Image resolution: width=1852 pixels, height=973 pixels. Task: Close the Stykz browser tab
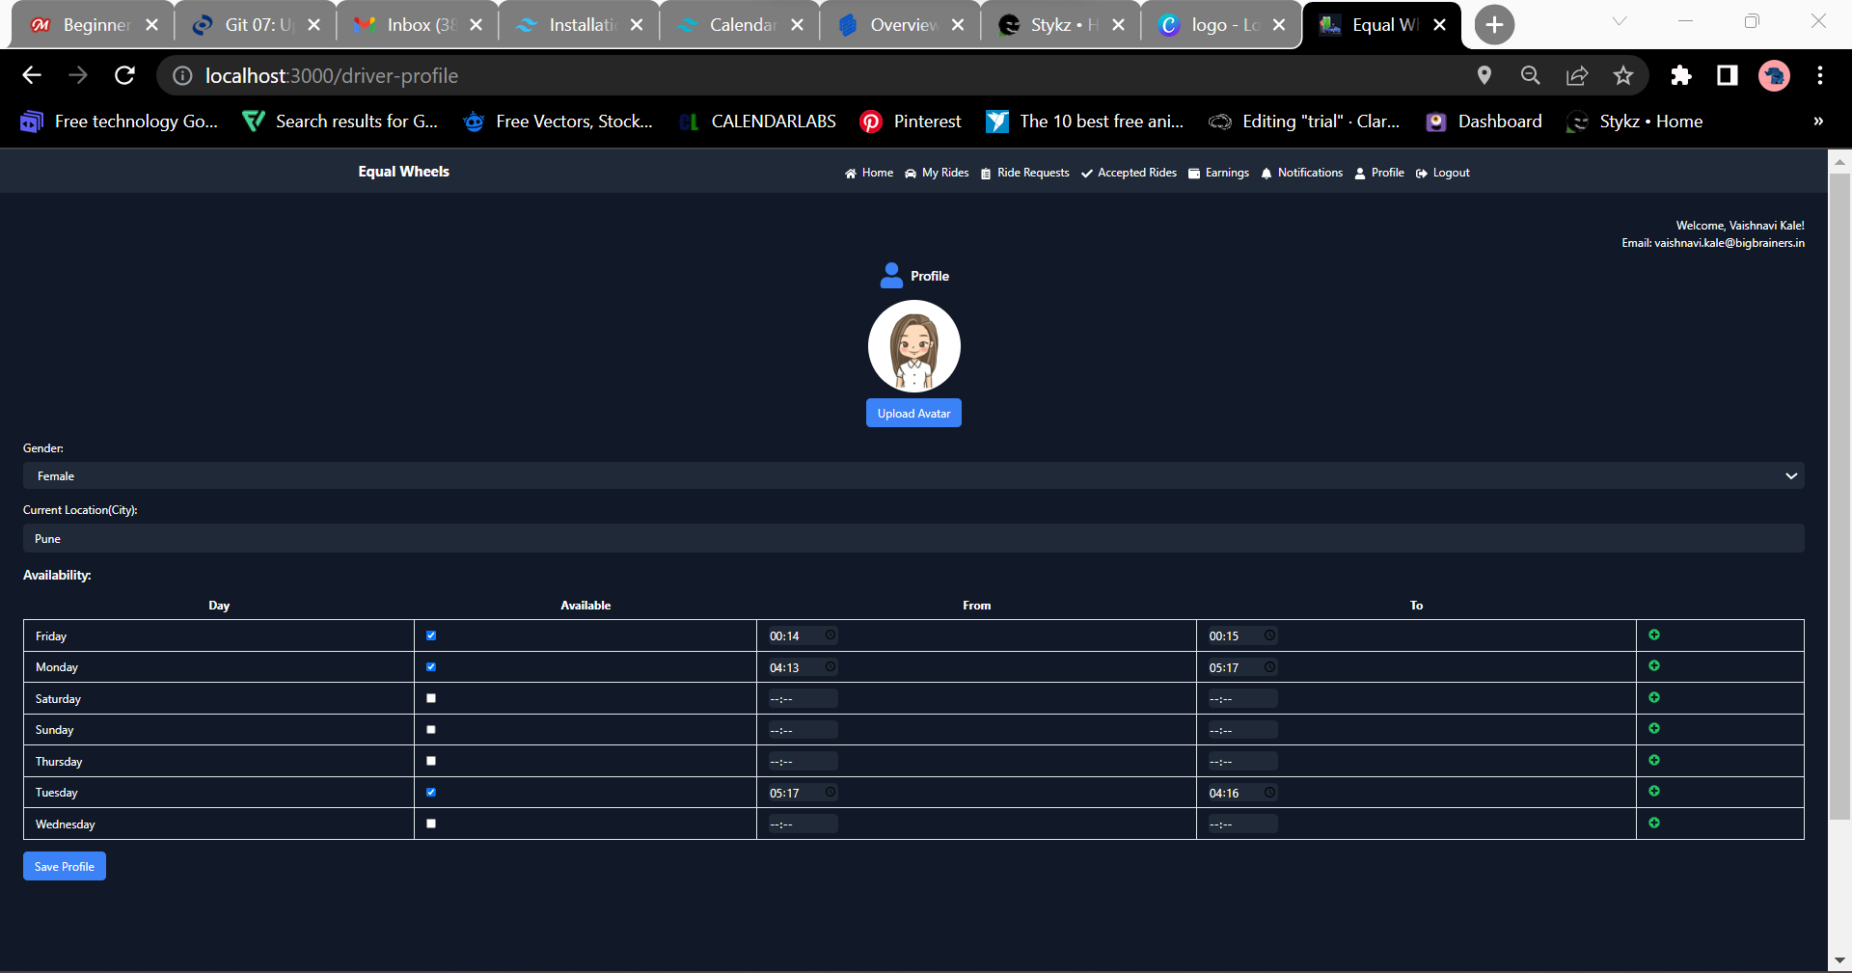1118,25
